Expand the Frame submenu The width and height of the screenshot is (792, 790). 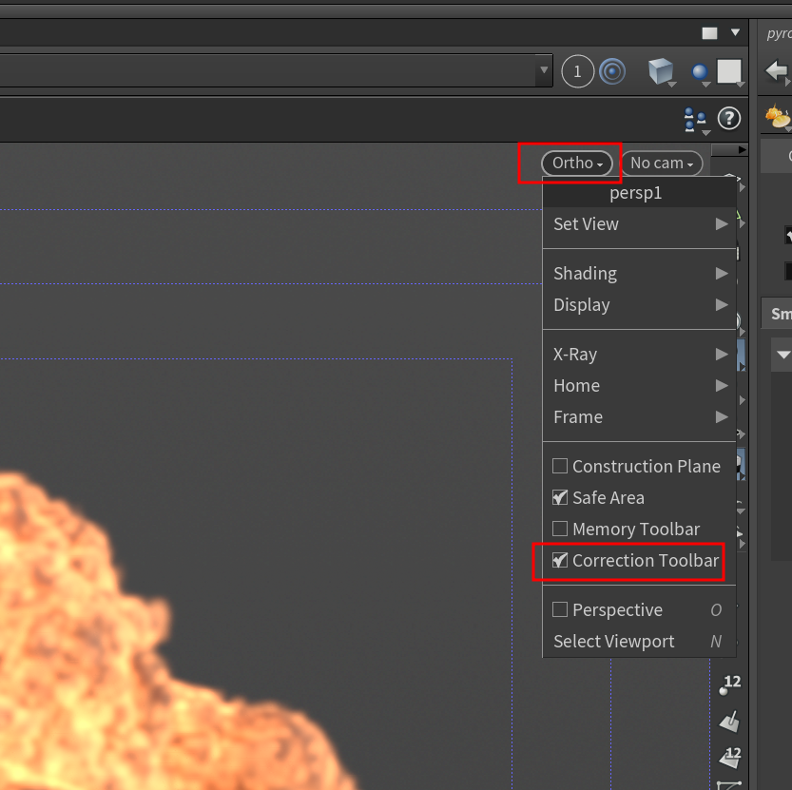(639, 416)
